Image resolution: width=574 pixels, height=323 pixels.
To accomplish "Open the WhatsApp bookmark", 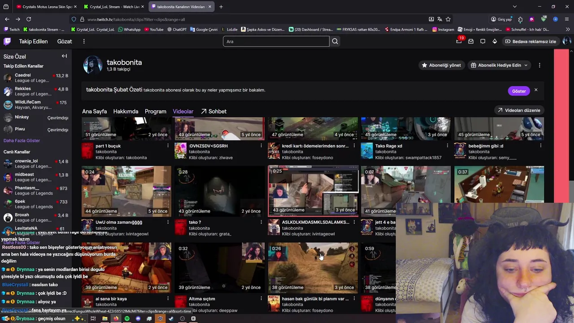I will click(x=128, y=30).
